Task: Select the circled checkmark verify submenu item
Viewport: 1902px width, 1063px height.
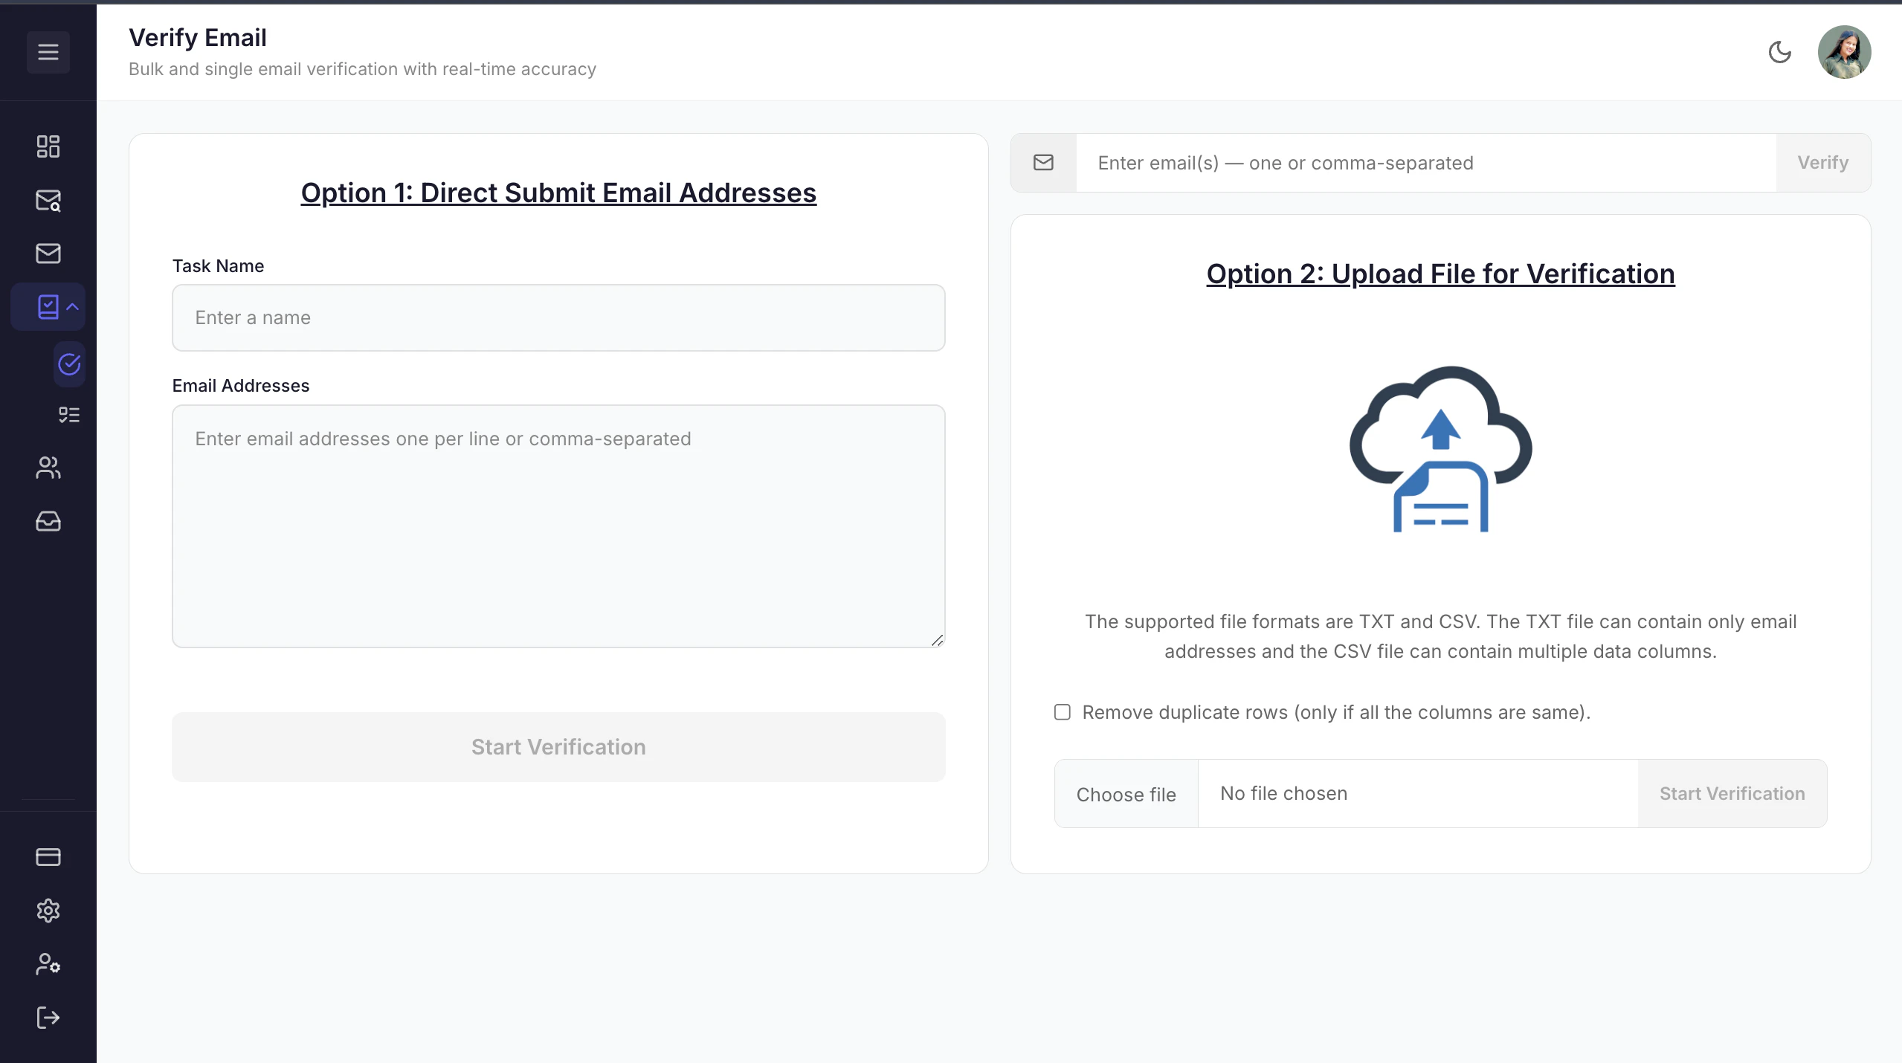Action: click(69, 364)
